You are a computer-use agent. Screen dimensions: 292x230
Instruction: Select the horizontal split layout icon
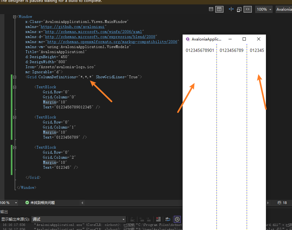[x=211, y=9]
